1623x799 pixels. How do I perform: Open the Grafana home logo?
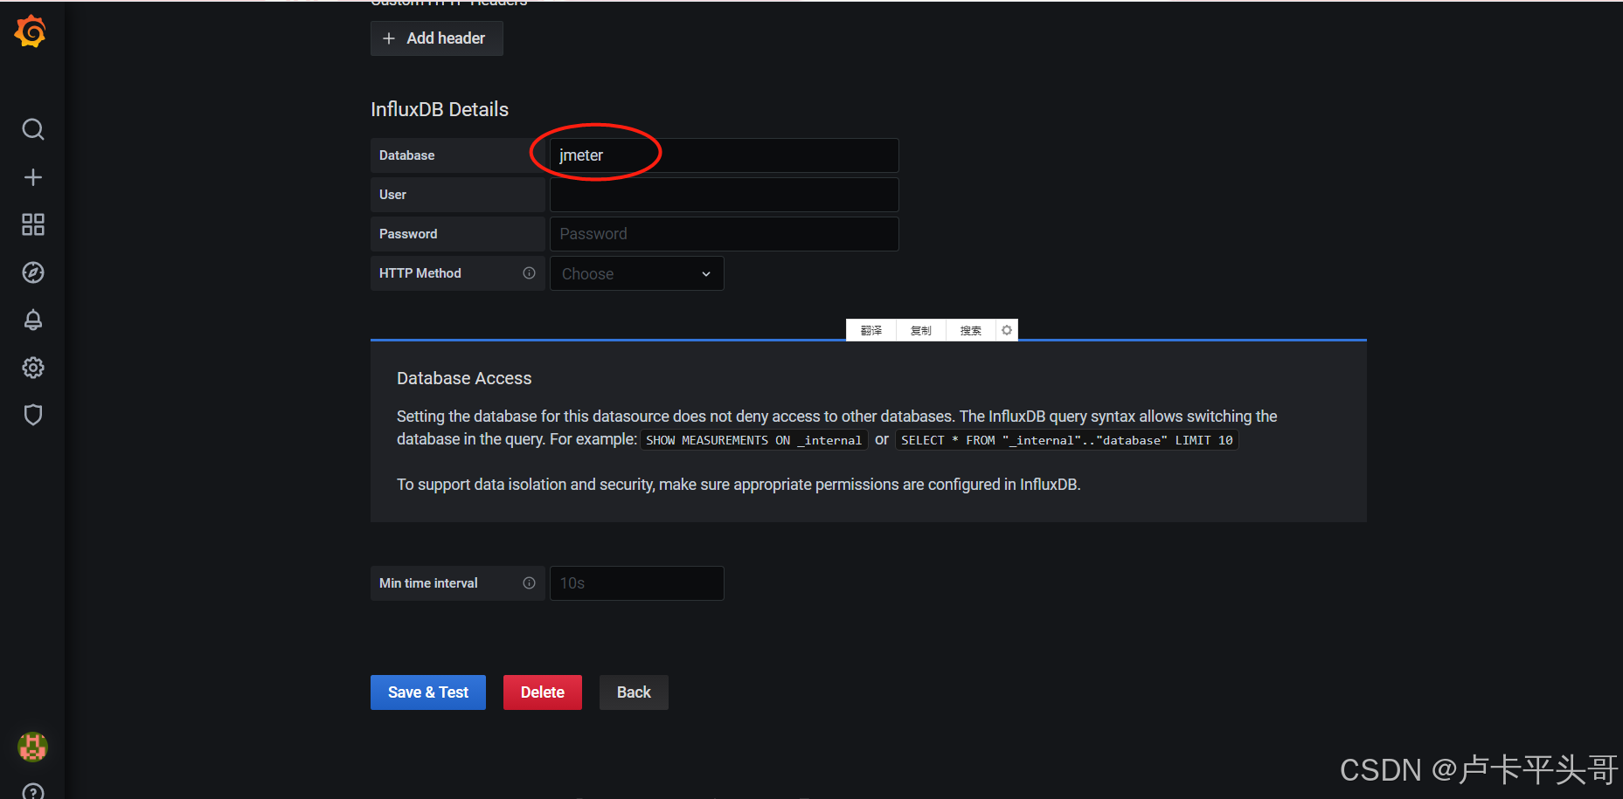tap(31, 31)
